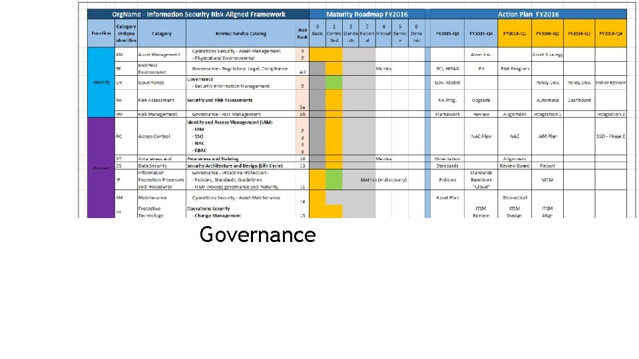Click the NAC Plan action cell
This screenshot has width=639, height=359.
coord(481,136)
